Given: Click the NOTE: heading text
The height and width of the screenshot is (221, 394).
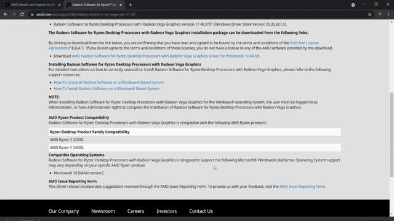Looking at the screenshot, I should point(54,97).
